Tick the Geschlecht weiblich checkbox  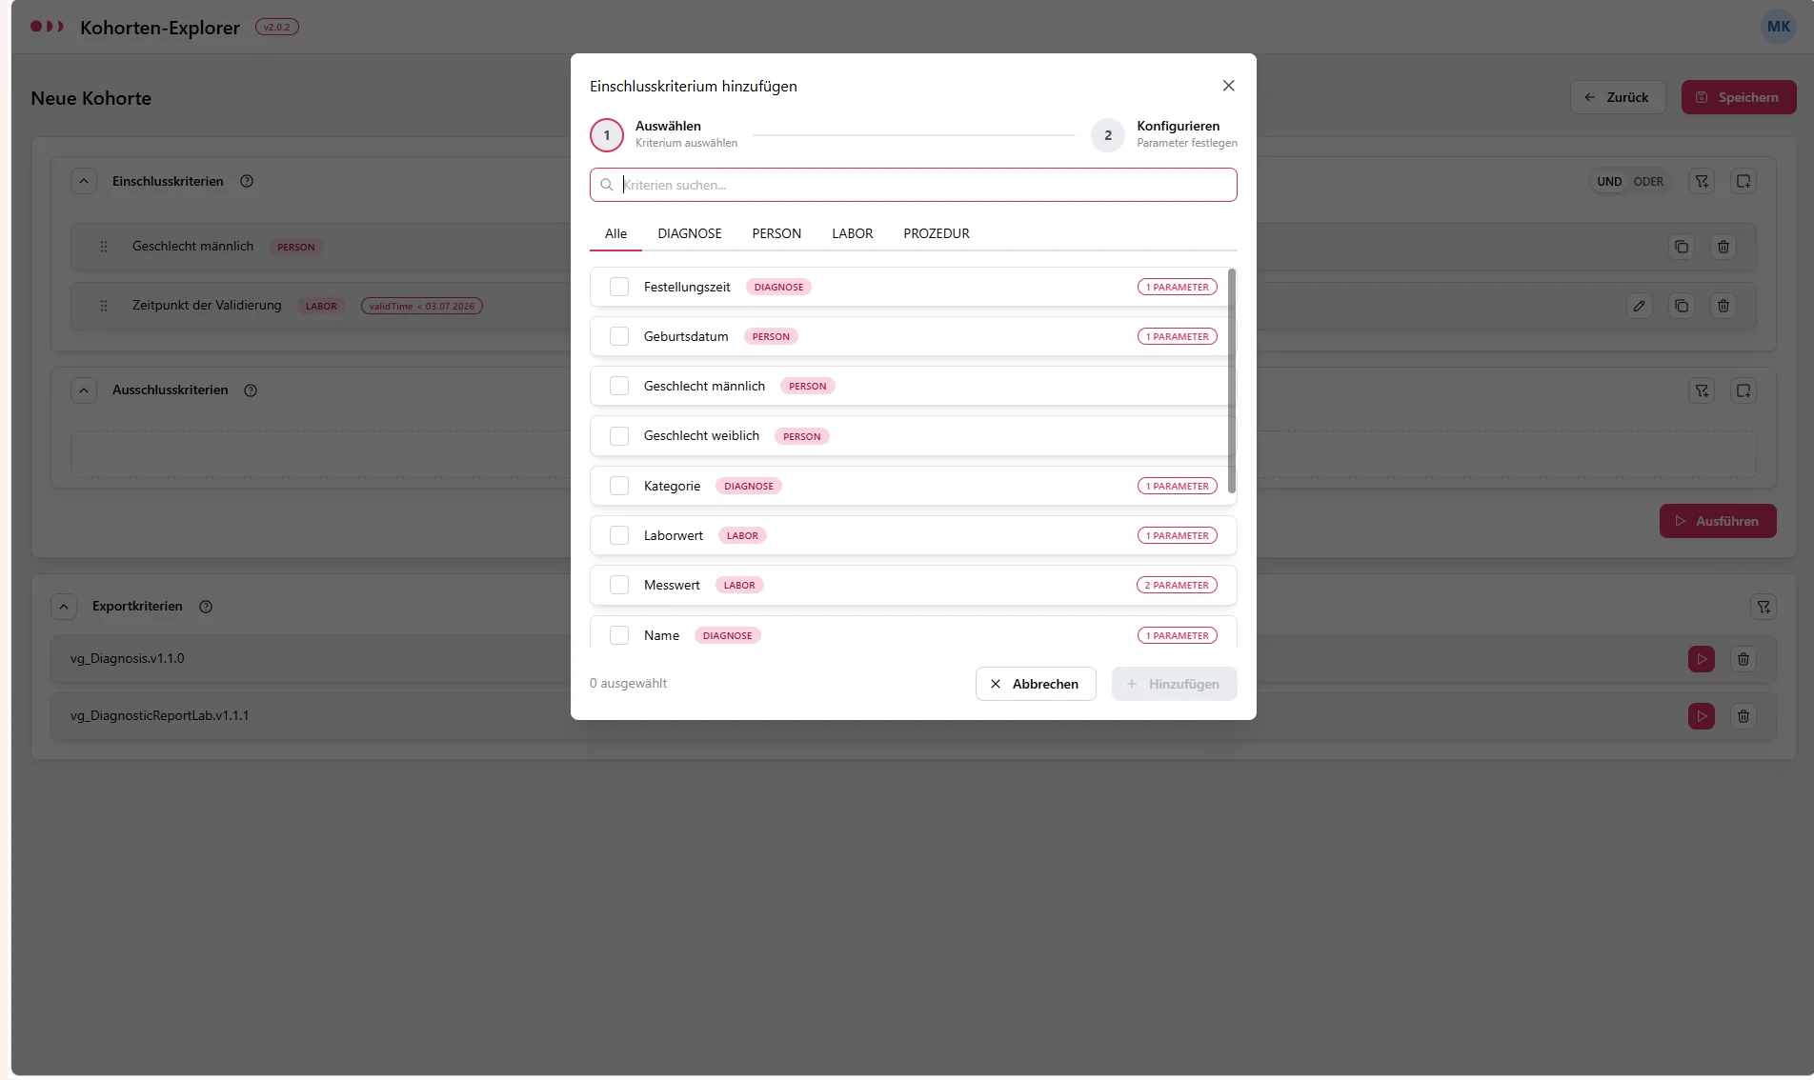pos(619,436)
